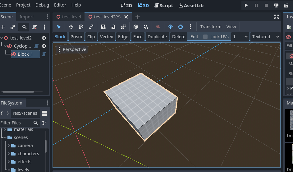The image size is (293, 172).
Task: Activate the Rotate Mode tool
Action: [x=81, y=27]
